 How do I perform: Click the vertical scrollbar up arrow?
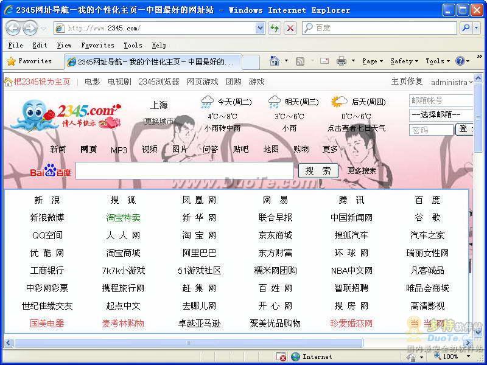[x=478, y=78]
